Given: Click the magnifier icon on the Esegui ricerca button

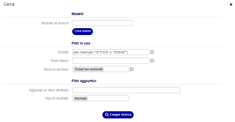Looking at the screenshot, I should pyautogui.click(x=107, y=115).
